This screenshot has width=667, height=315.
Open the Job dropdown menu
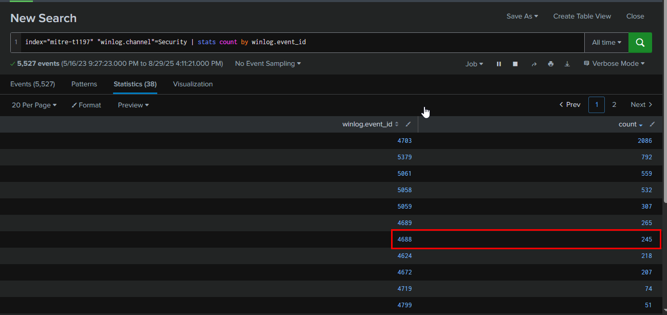point(474,64)
